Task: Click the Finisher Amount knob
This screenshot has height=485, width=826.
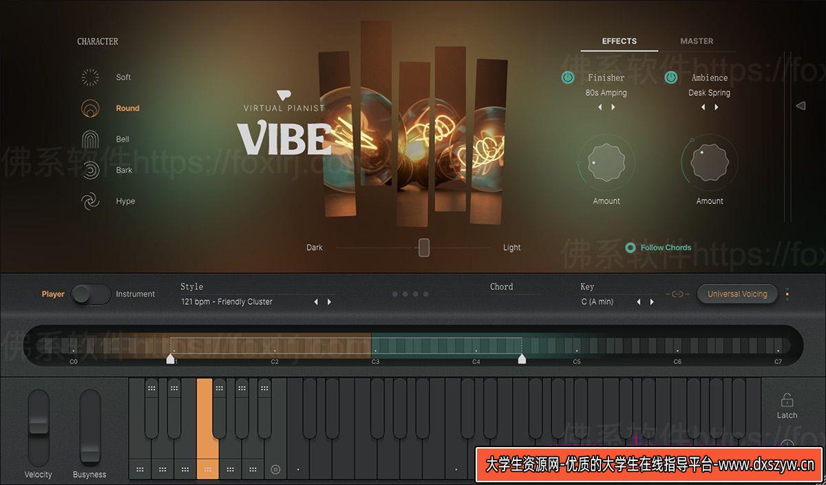Action: pos(606,163)
